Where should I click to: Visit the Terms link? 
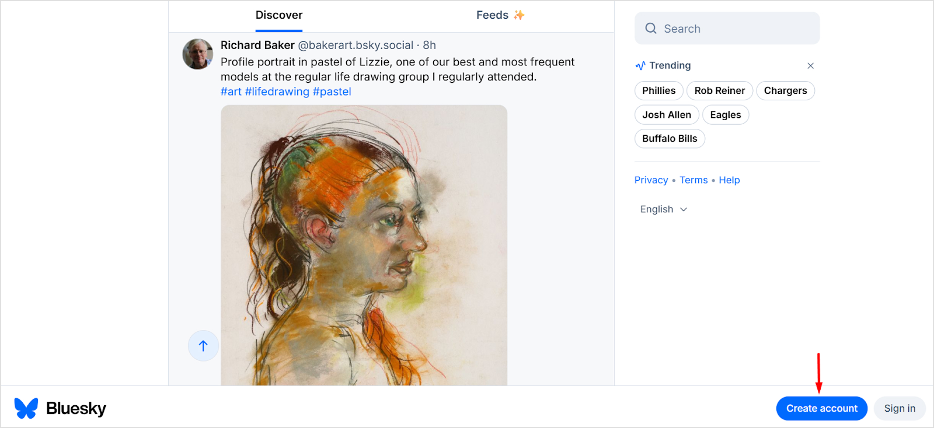[693, 180]
